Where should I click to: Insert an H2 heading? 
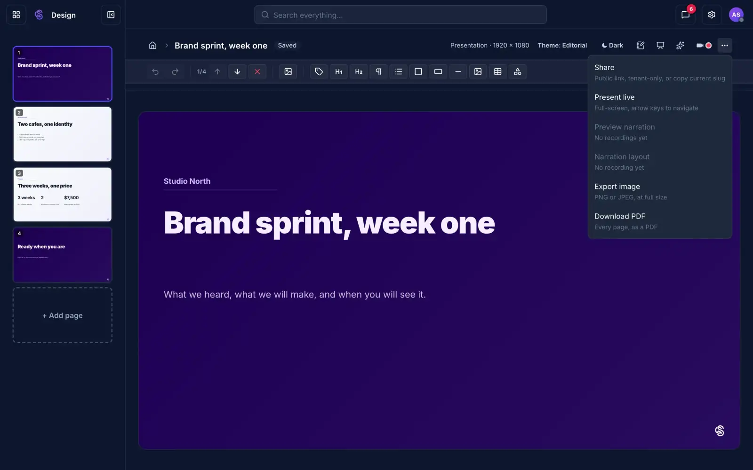(x=359, y=71)
